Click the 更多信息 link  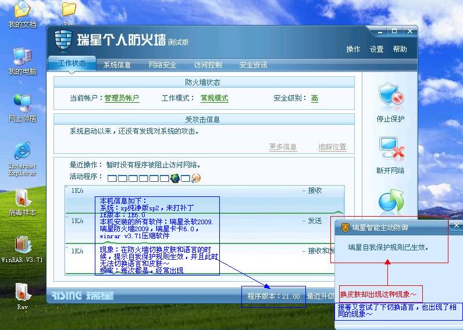pyautogui.click(x=283, y=147)
